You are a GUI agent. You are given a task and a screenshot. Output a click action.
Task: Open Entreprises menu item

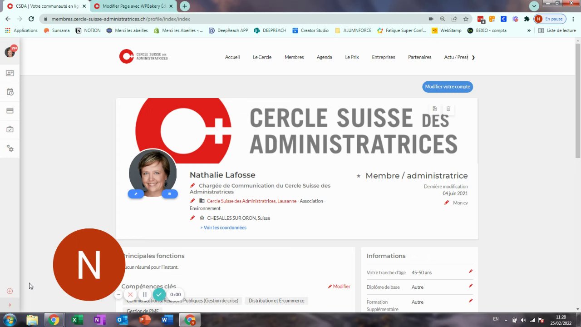click(384, 57)
